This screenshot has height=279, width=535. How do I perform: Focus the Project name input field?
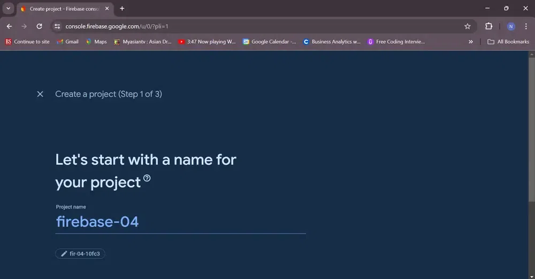coord(180,222)
